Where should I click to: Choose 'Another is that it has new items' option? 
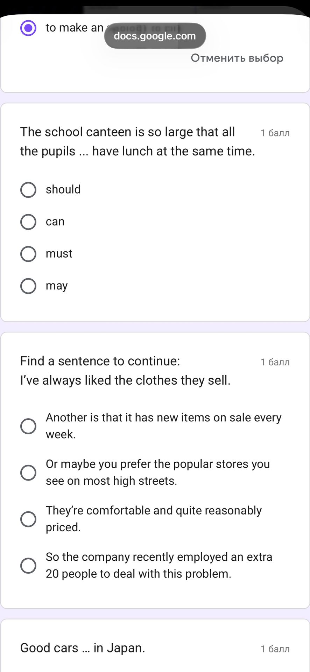pyautogui.click(x=28, y=426)
